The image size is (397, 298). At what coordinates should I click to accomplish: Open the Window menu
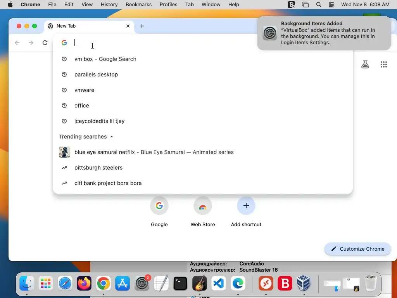211,4
